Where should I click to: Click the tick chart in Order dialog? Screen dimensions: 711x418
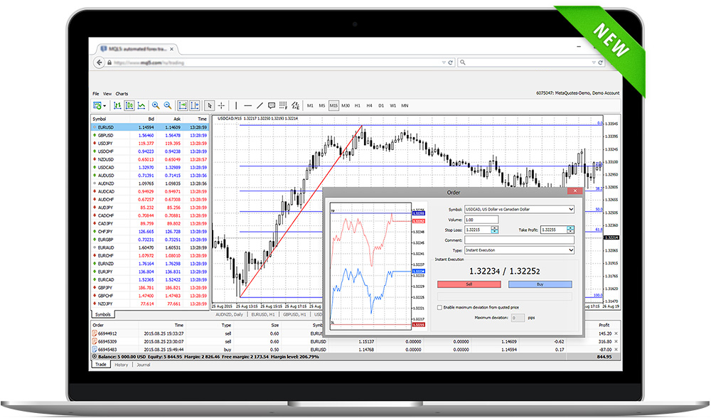pyautogui.click(x=370, y=266)
